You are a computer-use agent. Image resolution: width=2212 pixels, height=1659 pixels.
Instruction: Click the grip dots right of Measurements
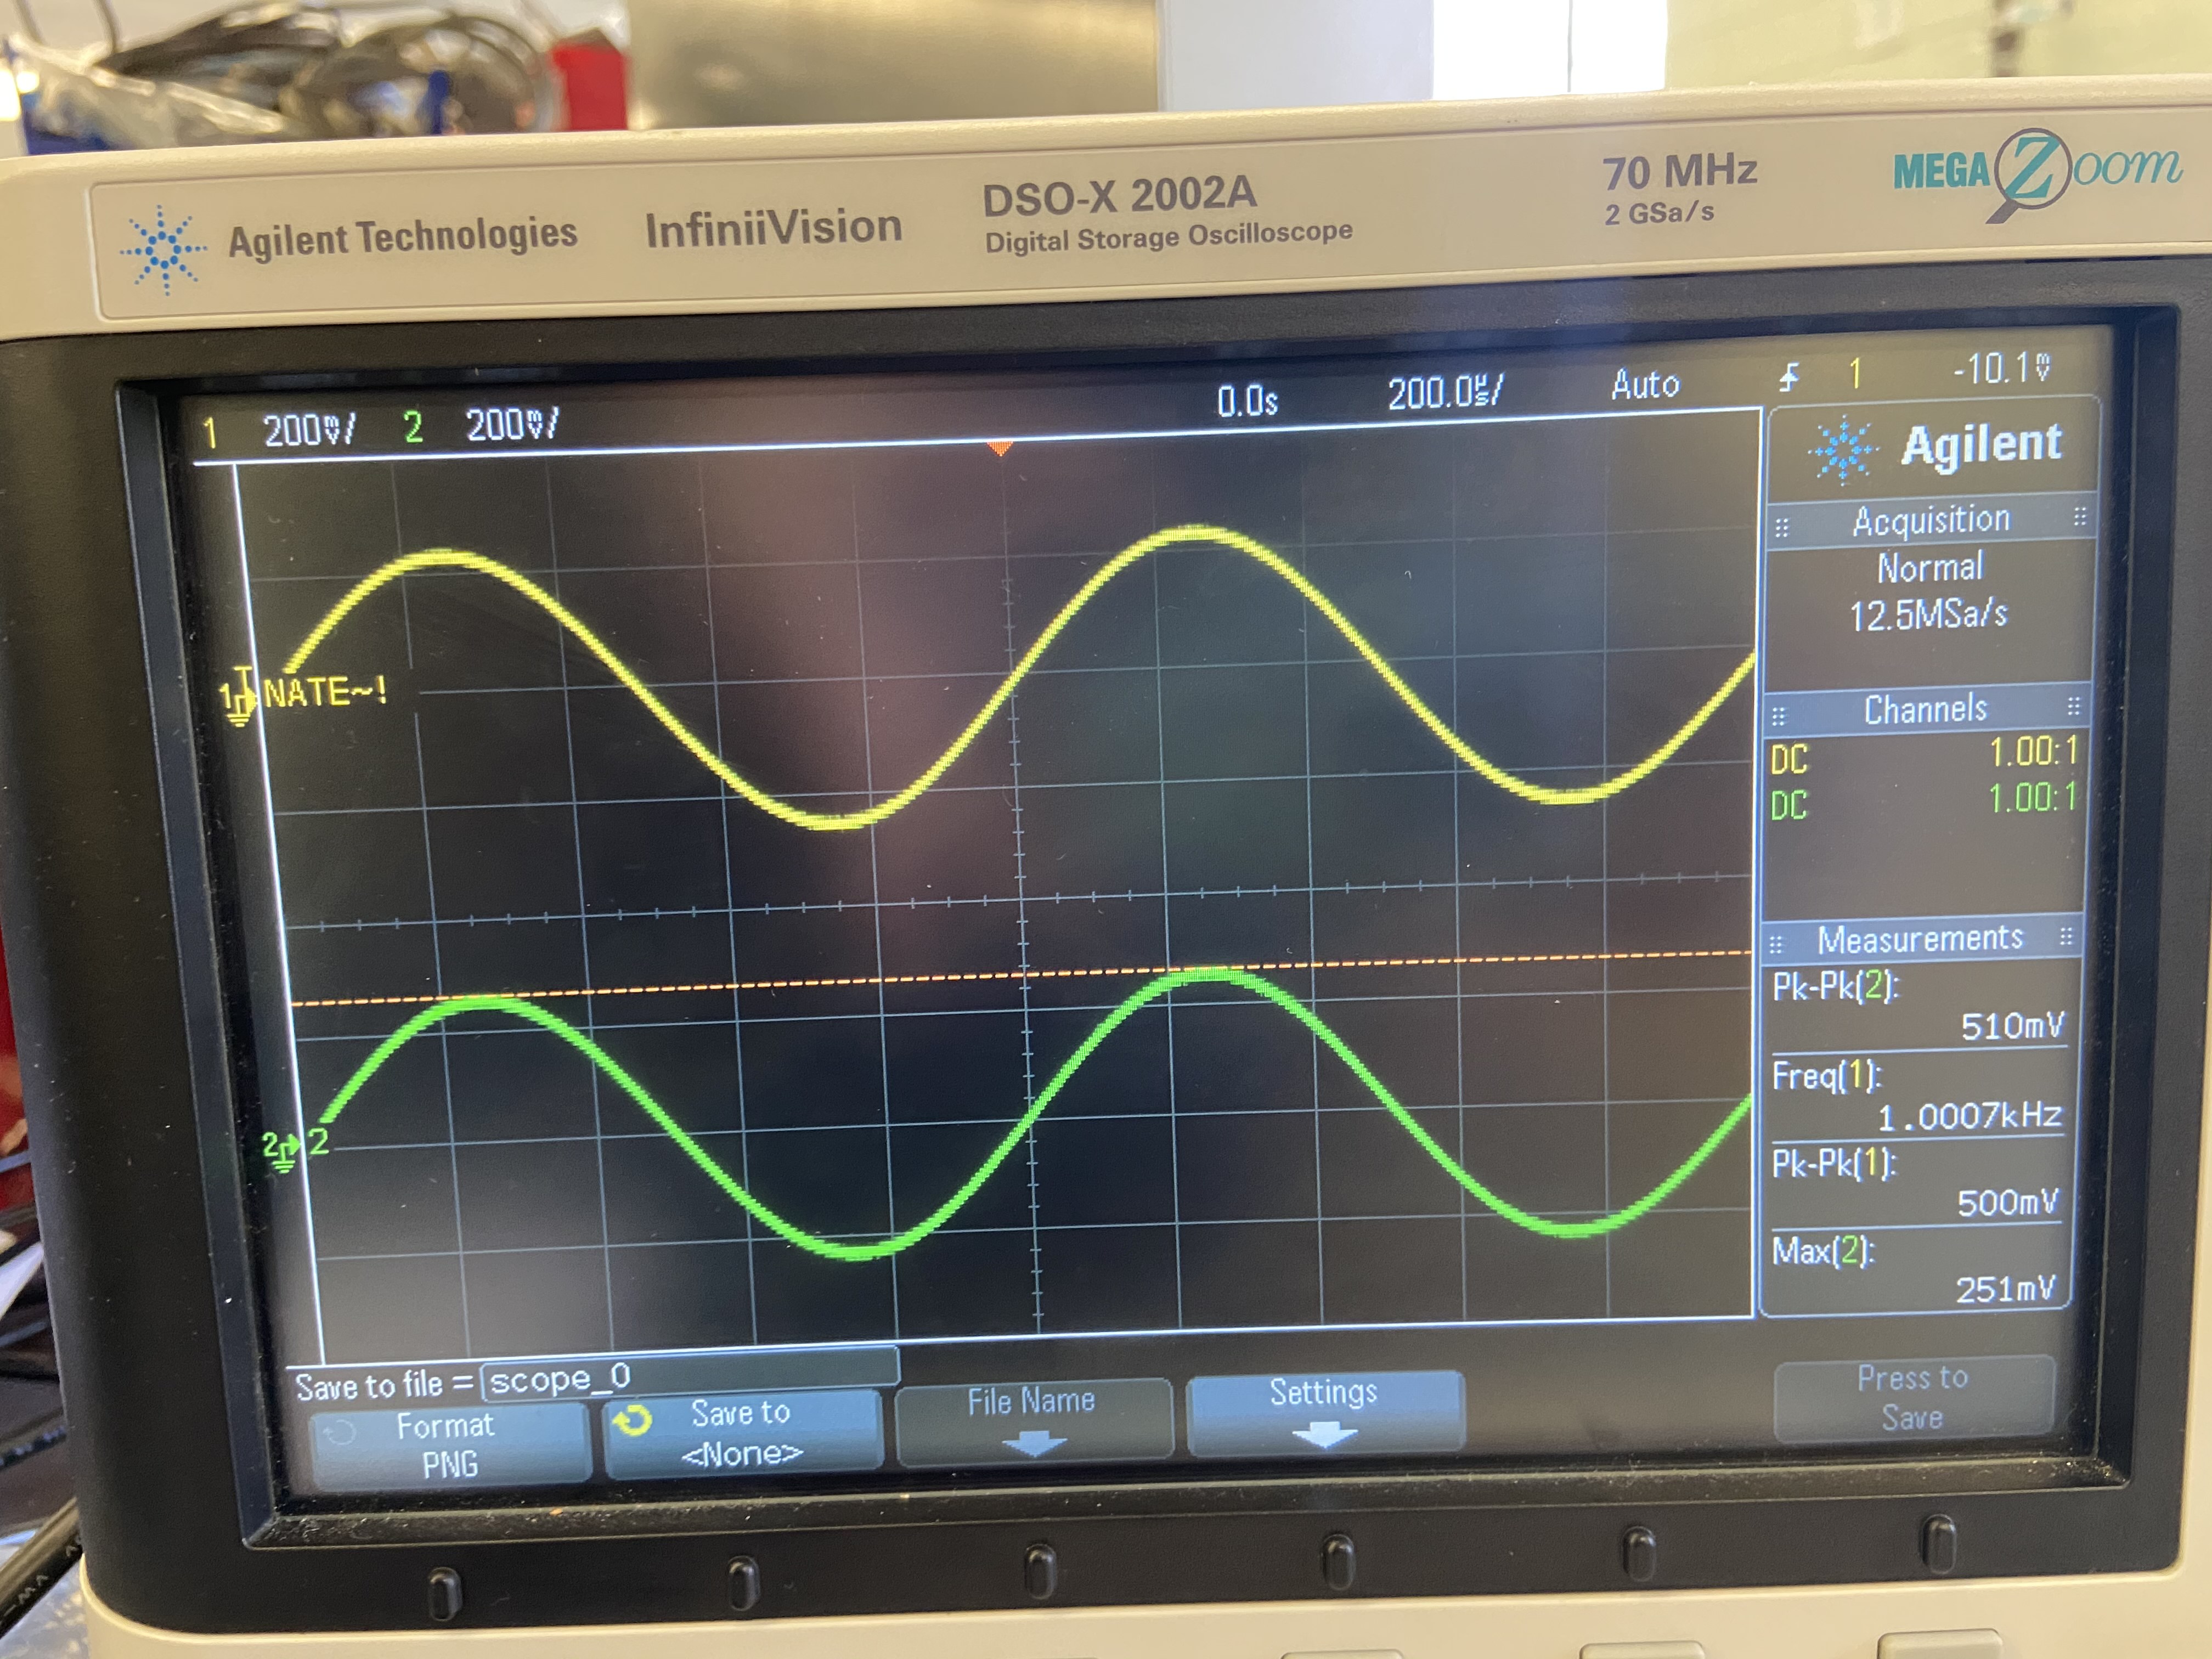2065,936
